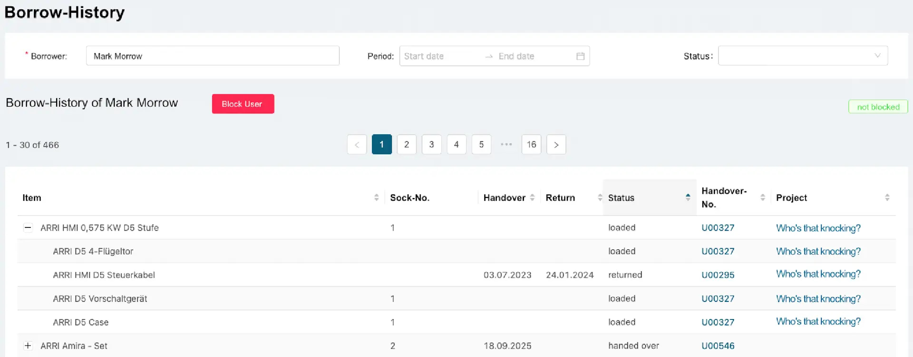Go to next page using right arrow
The height and width of the screenshot is (357, 913).
tap(556, 145)
